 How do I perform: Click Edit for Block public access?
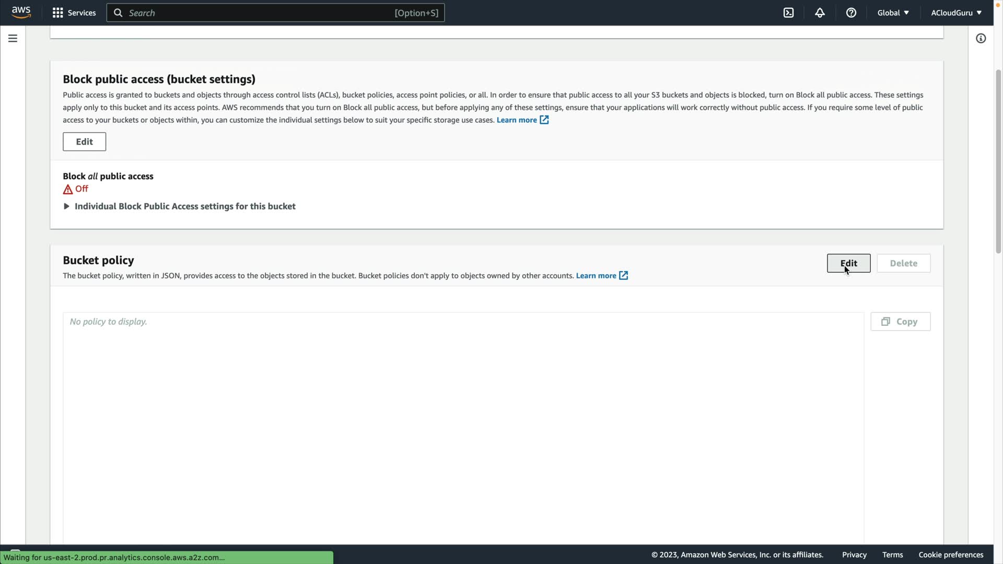(84, 142)
